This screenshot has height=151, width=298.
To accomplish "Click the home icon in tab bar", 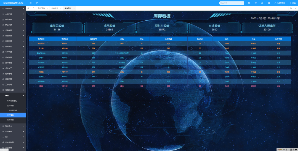I will [x=33, y=8].
